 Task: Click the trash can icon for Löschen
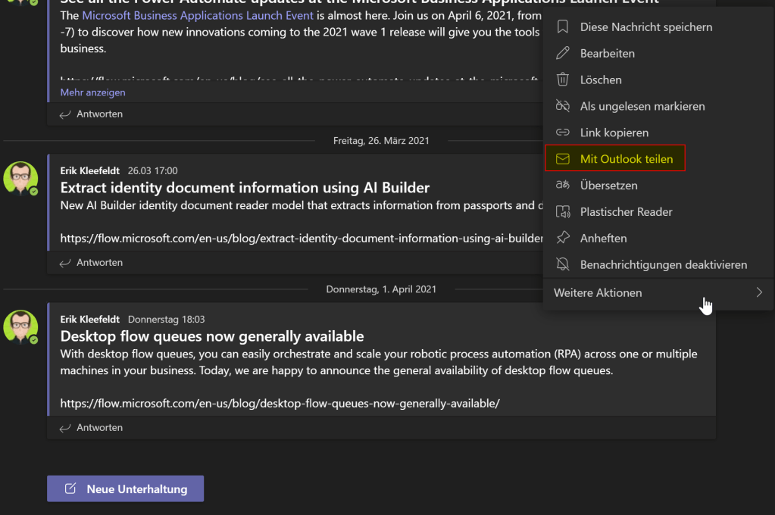point(562,80)
